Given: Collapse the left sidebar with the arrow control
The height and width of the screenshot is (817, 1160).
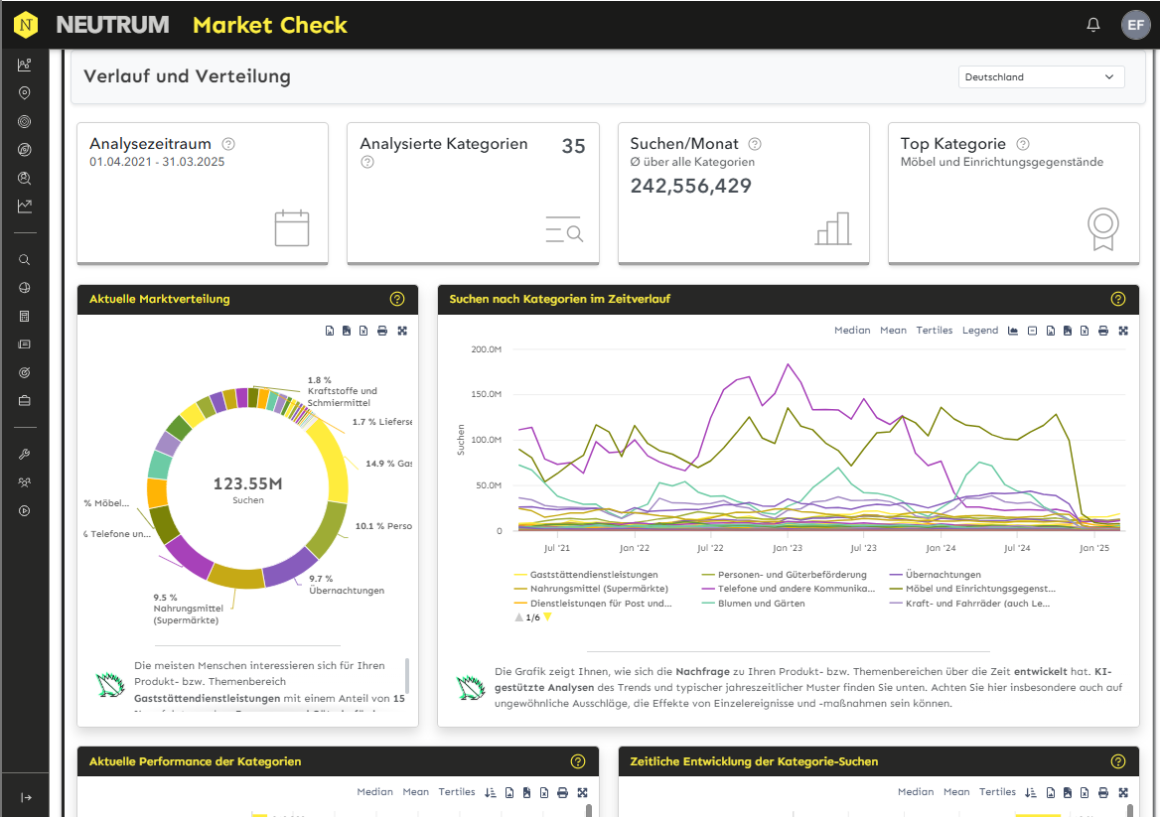Looking at the screenshot, I should tap(25, 795).
